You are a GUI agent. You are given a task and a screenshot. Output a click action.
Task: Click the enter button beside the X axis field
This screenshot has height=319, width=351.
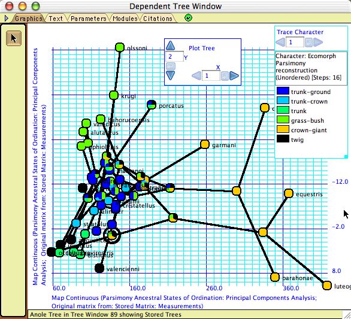pos(225,76)
